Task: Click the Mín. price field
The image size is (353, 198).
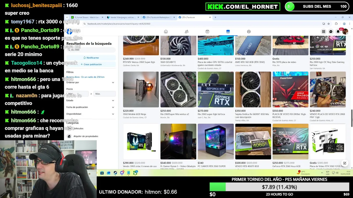Action: pos(77,94)
